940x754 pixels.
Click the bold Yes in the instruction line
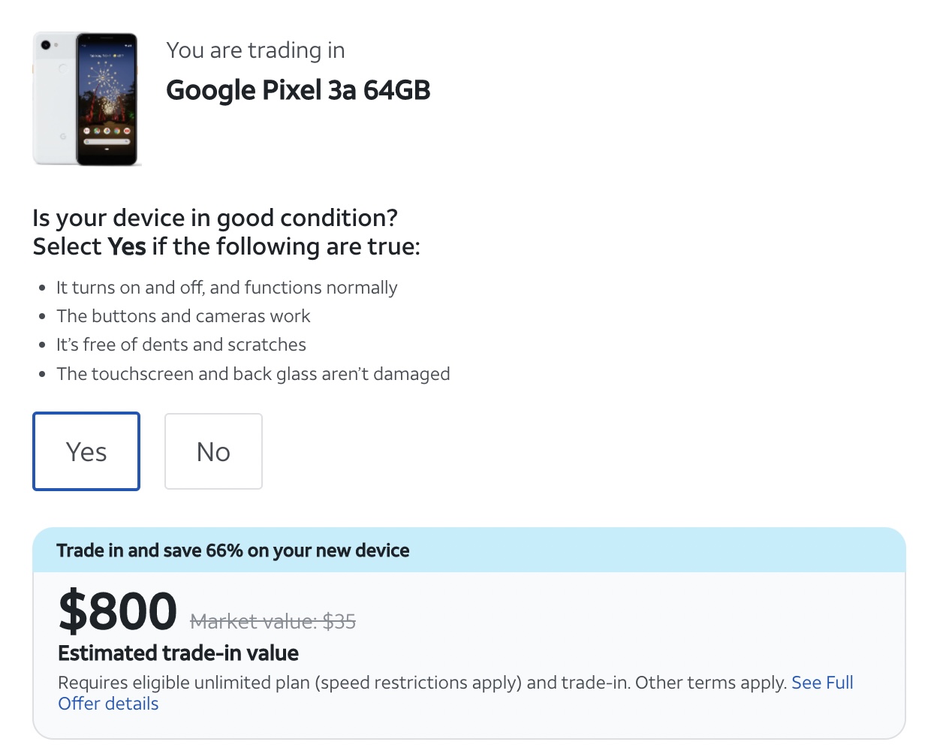pyautogui.click(x=127, y=246)
